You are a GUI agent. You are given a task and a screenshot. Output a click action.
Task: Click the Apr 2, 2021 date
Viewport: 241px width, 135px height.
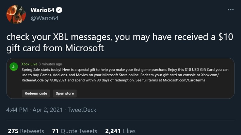coord(48,110)
